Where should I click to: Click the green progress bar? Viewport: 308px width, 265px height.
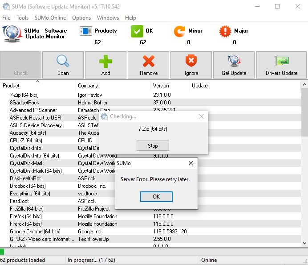click(x=2, y=252)
